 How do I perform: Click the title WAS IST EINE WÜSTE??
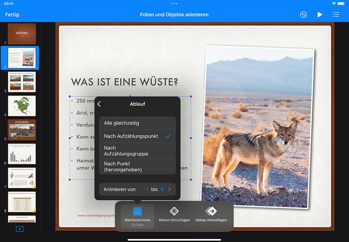tap(124, 82)
